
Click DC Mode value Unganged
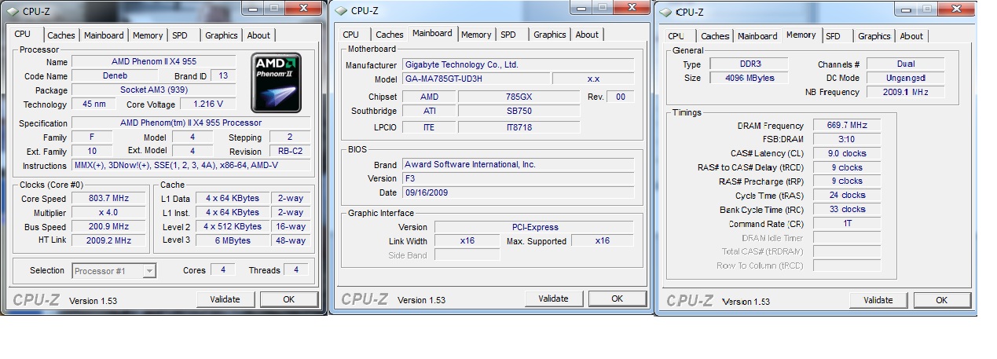click(x=905, y=79)
